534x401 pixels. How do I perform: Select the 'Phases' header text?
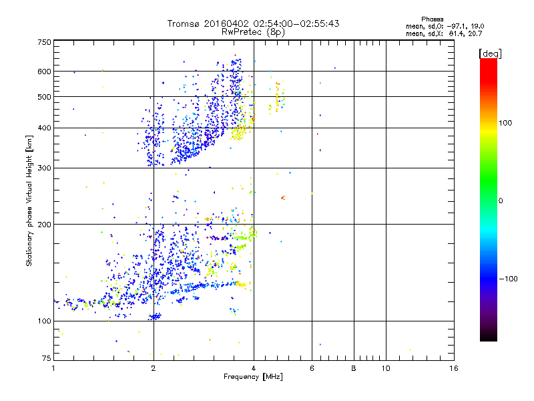(x=432, y=19)
